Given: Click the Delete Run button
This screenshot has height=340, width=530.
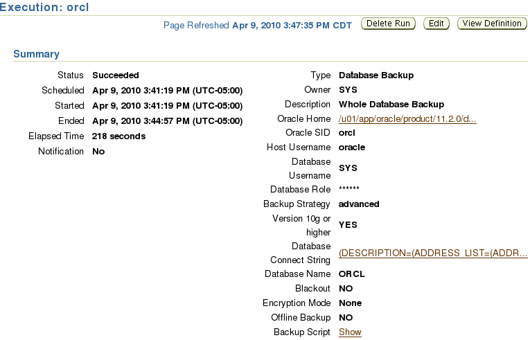Looking at the screenshot, I should 388,24.
